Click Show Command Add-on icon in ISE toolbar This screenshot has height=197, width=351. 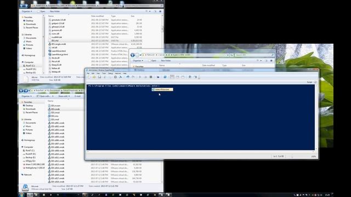click(195, 77)
